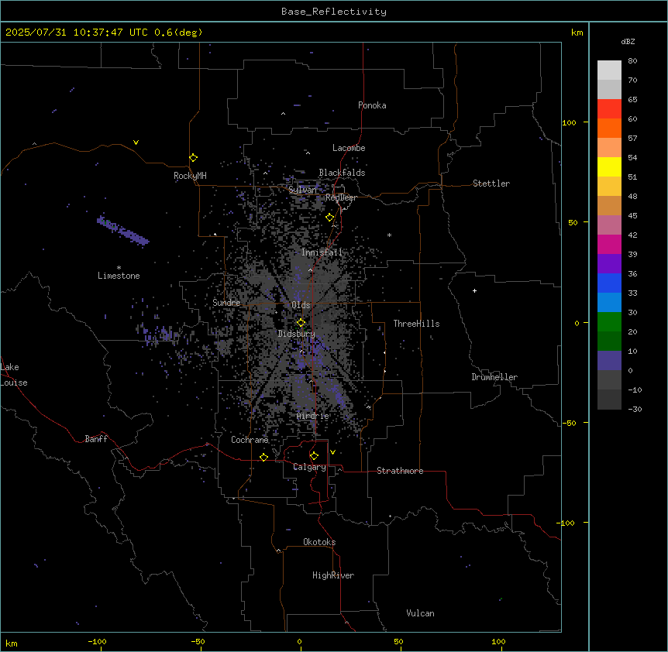668x652 pixels.
Task: Select the Stettler city label
Action: [x=491, y=184]
